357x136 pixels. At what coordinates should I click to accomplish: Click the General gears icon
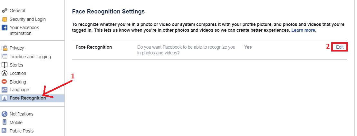pyautogui.click(x=5, y=11)
